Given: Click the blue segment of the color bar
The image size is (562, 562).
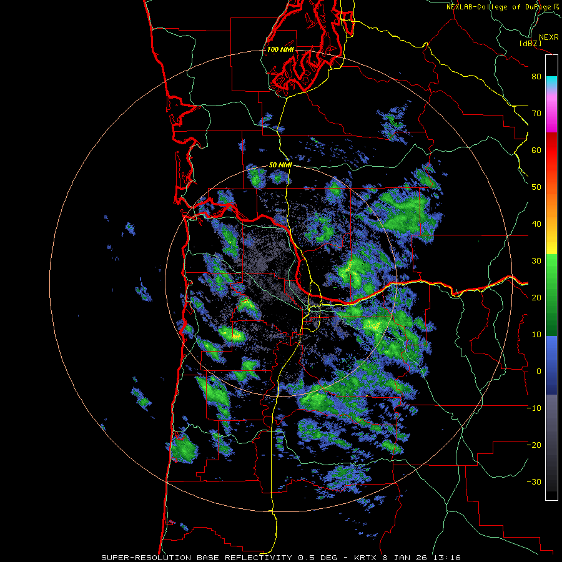Looking at the screenshot, I should [x=551, y=364].
